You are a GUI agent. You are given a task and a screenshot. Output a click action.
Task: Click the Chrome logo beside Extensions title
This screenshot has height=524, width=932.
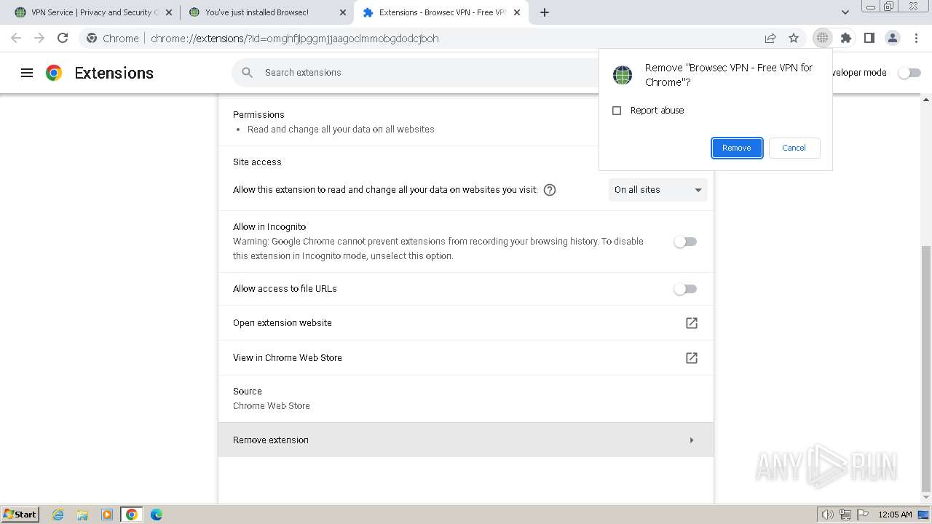point(54,73)
